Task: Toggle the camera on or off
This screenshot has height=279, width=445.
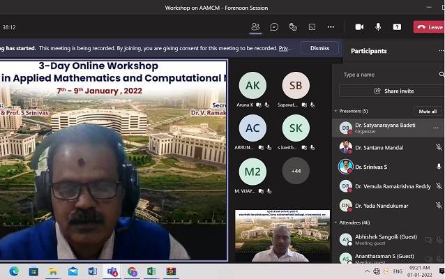Action: pos(359,27)
